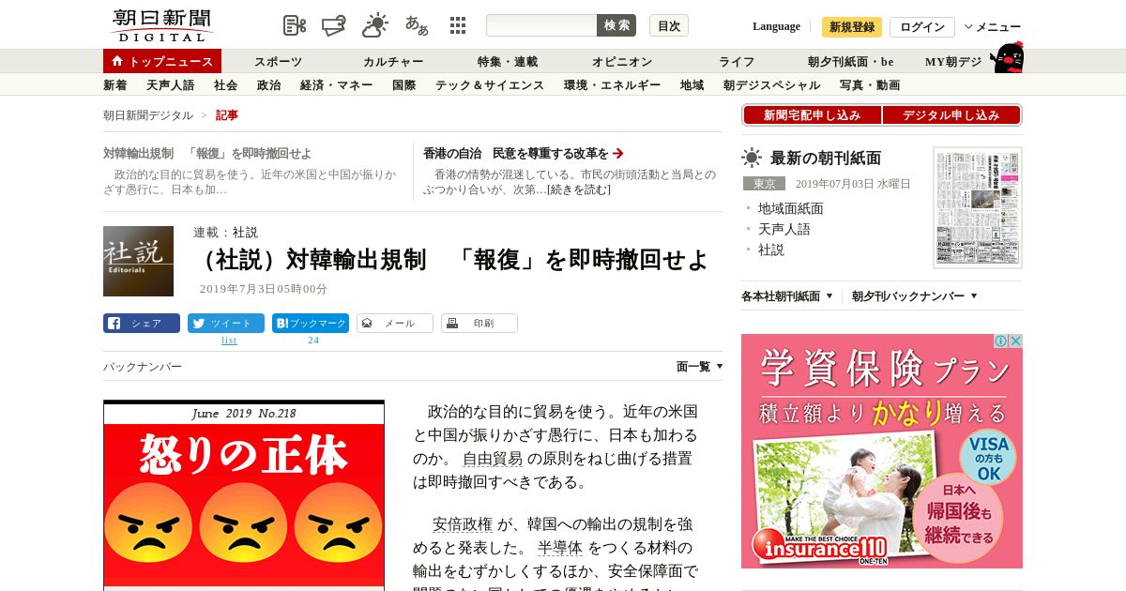This screenshot has height=591, width=1126.
Task: Click the Twitter ツイート button
Action: 226,323
